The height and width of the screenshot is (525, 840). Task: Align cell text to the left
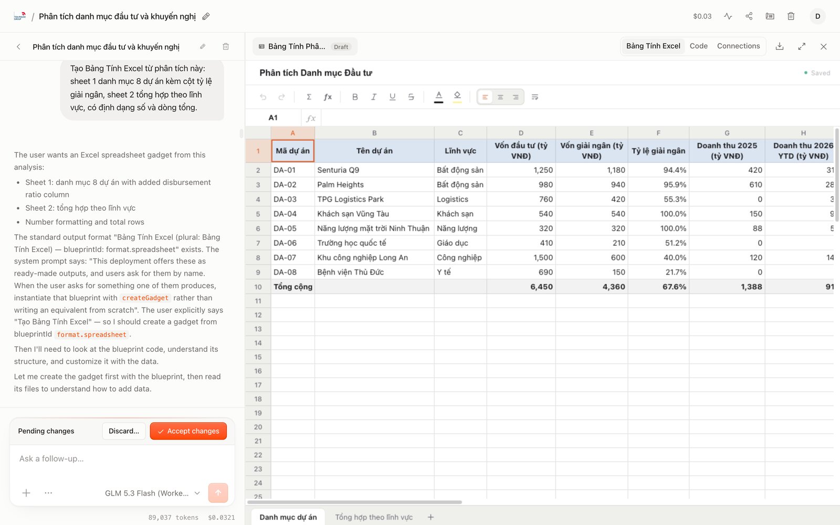tap(485, 97)
